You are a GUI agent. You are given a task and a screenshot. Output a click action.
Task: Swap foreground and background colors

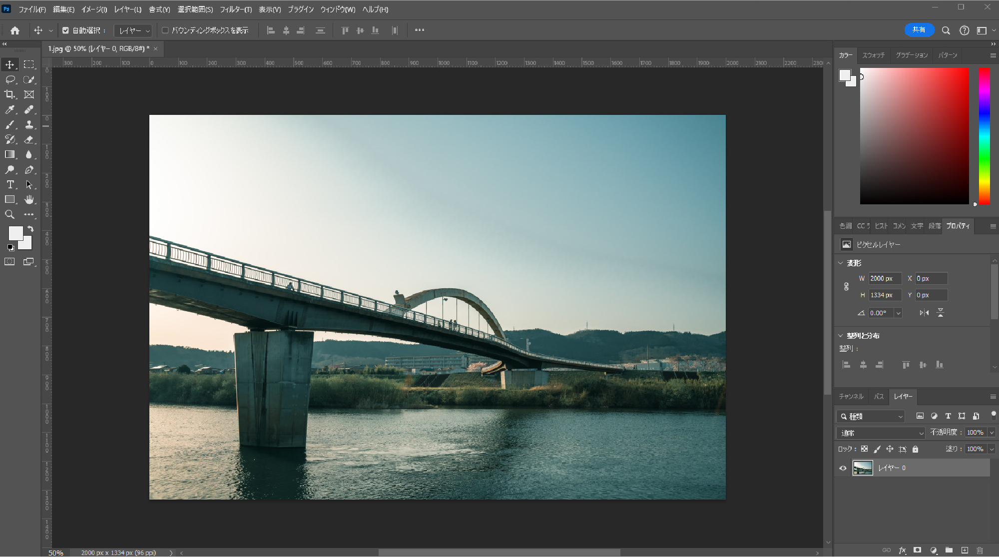(x=30, y=229)
